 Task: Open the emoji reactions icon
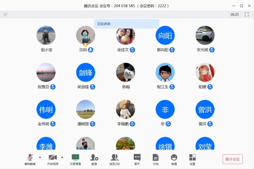[x=174, y=157]
